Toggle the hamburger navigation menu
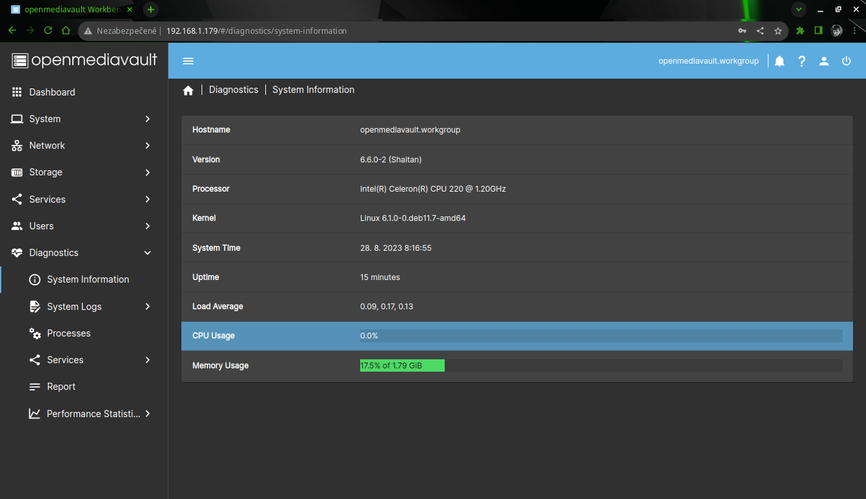 click(188, 61)
